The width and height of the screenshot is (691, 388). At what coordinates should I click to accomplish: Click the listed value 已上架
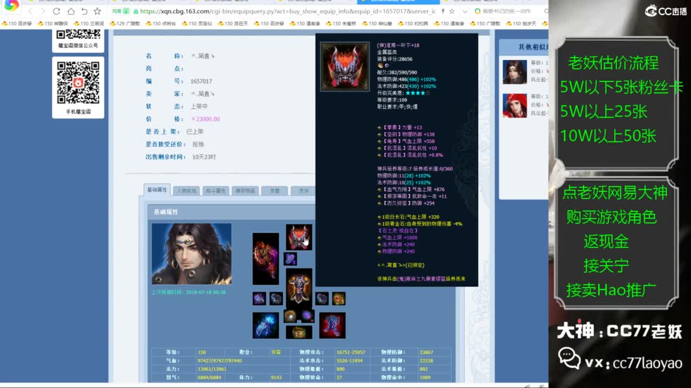[x=195, y=131]
